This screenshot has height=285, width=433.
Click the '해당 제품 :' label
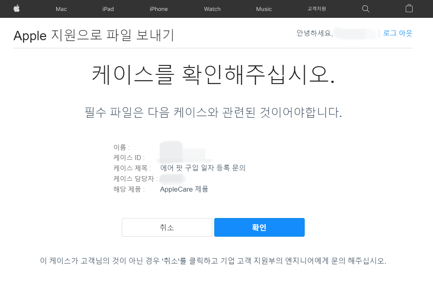pyautogui.click(x=129, y=189)
